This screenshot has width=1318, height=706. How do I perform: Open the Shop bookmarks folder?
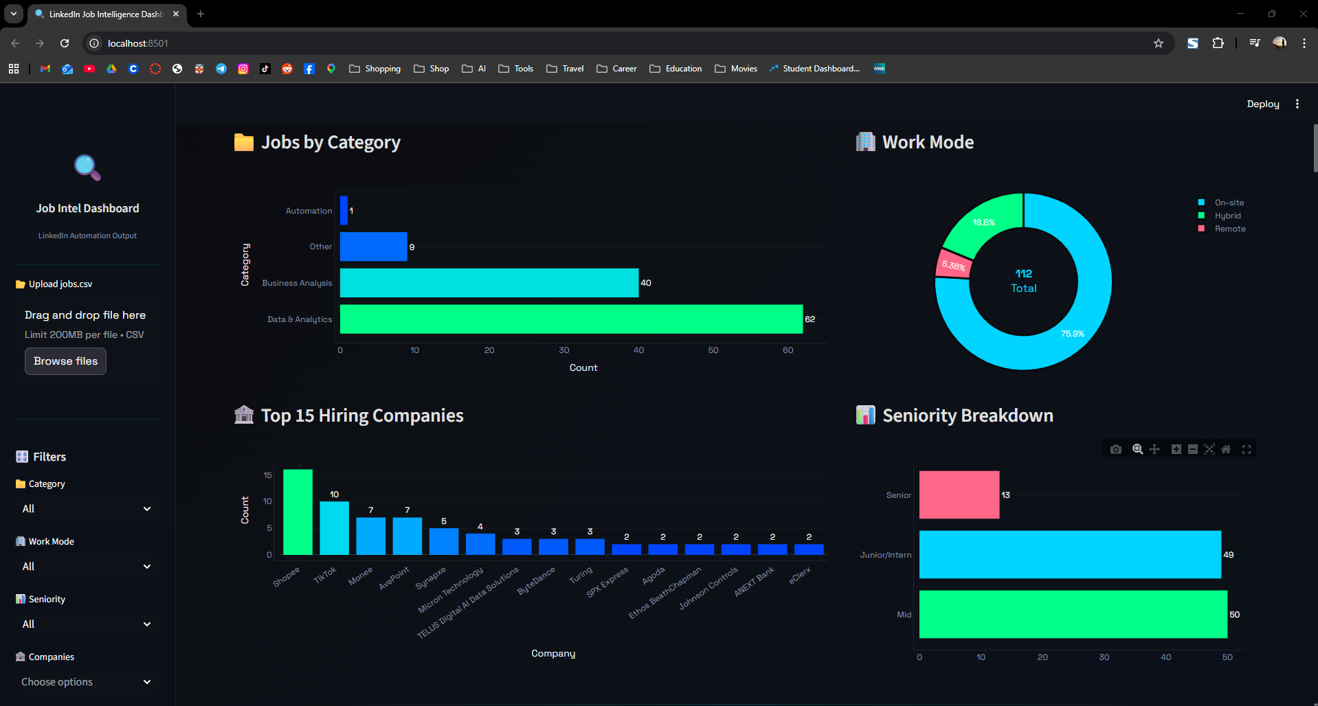(x=432, y=69)
